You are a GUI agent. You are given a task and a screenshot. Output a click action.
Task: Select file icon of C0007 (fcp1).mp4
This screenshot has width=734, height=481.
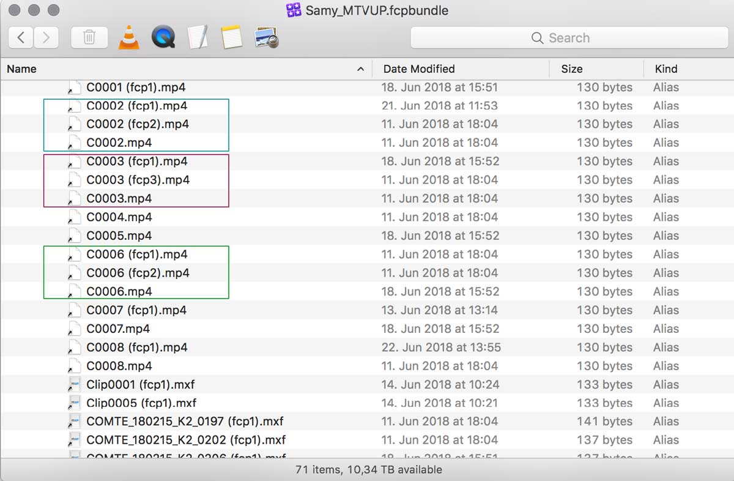pyautogui.click(x=74, y=310)
